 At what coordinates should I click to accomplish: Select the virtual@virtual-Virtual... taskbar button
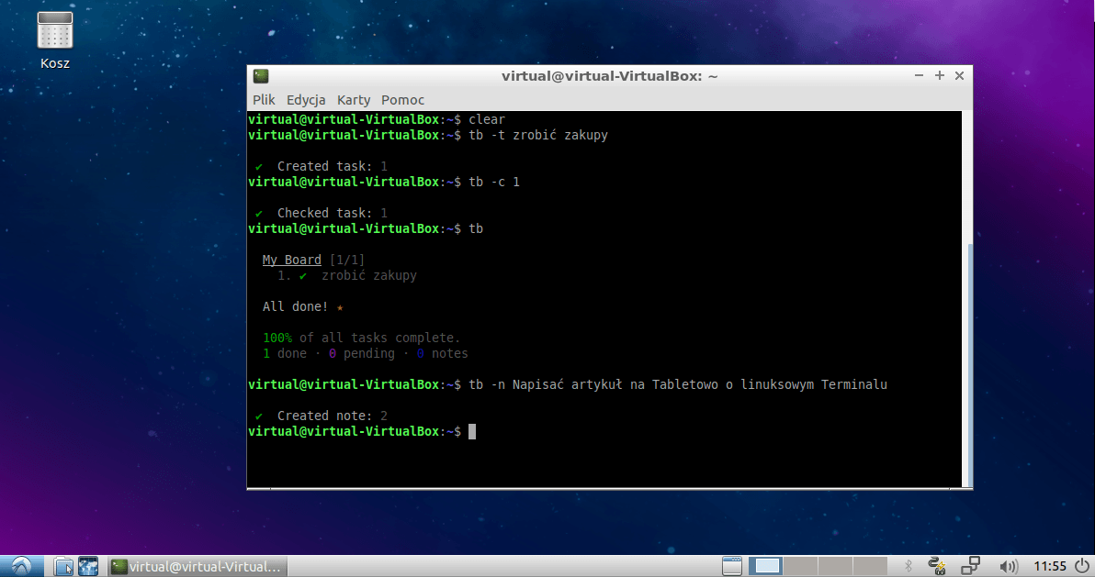pyautogui.click(x=197, y=567)
